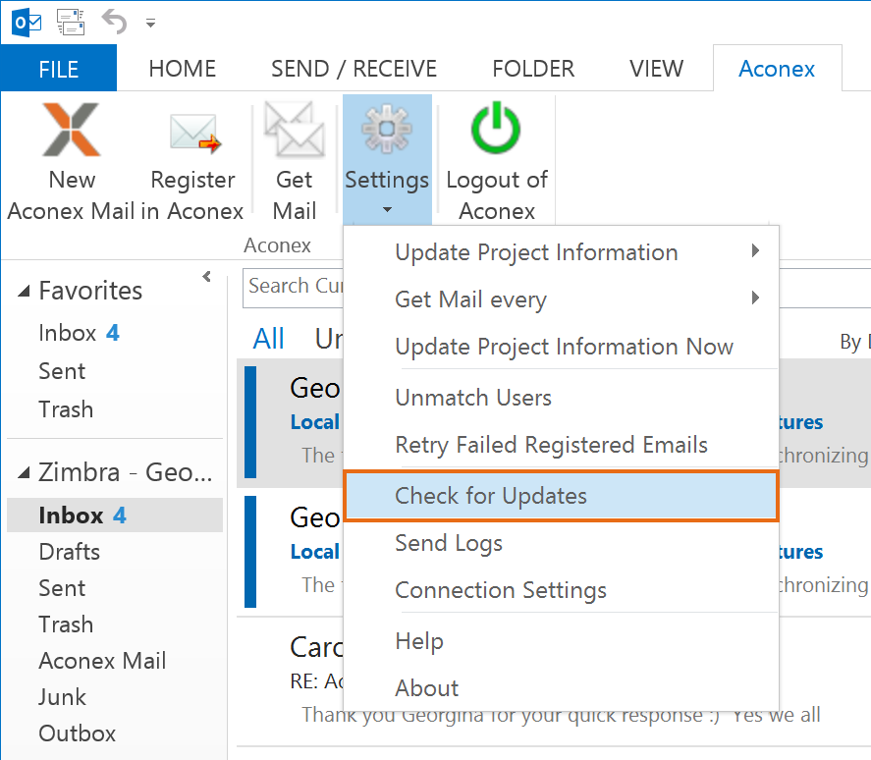This screenshot has width=871, height=760.
Task: Click the Logout of Aconex power icon
Action: pos(496,128)
